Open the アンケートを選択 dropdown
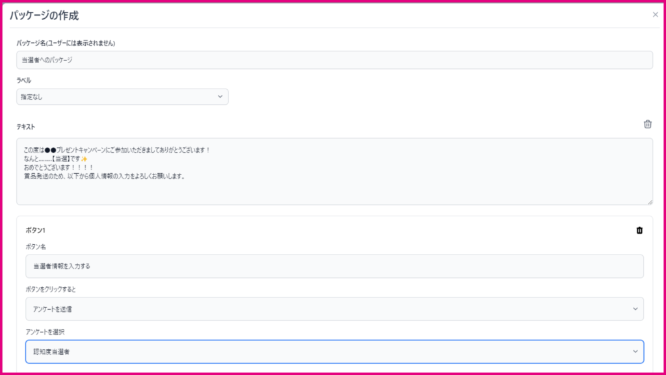Screen dimensions: 666x375 [x=335, y=352]
